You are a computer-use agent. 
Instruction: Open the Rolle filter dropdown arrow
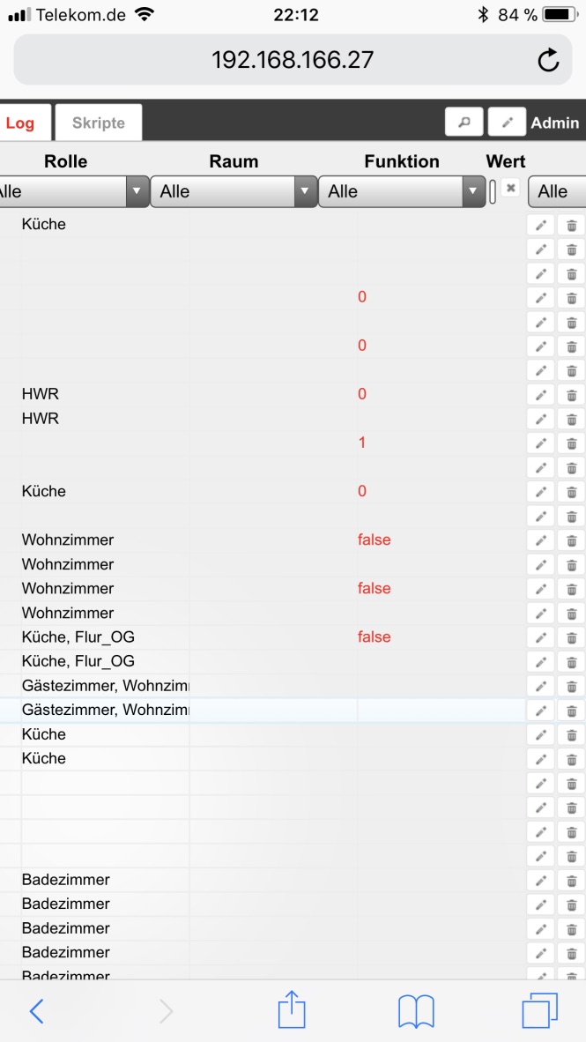pyautogui.click(x=137, y=191)
